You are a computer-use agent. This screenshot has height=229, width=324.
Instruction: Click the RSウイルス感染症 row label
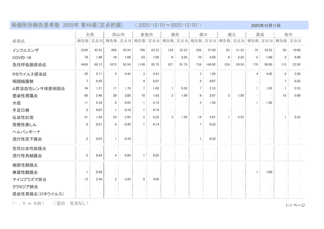click(30, 74)
